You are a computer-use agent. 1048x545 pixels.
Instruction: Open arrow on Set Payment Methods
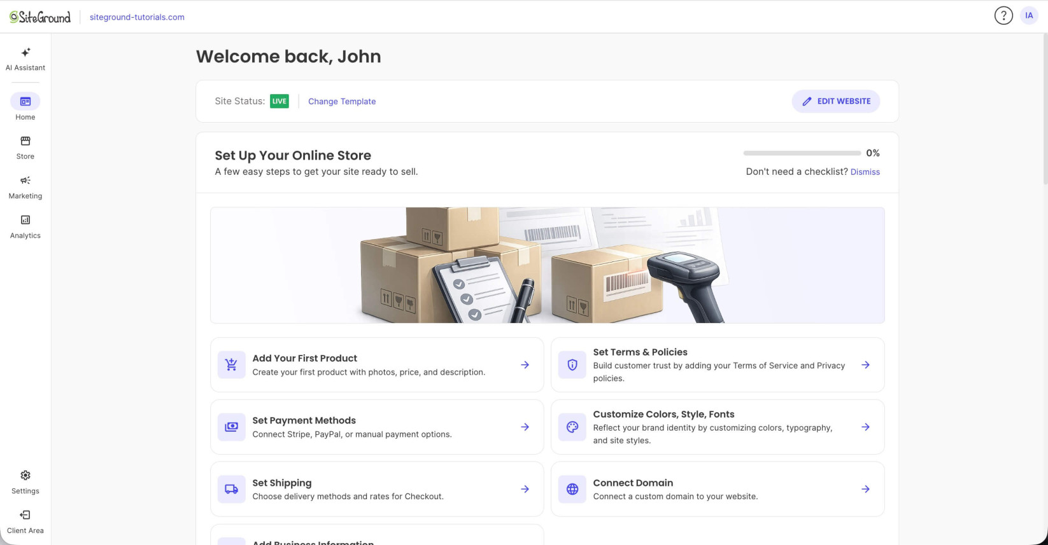pyautogui.click(x=525, y=427)
